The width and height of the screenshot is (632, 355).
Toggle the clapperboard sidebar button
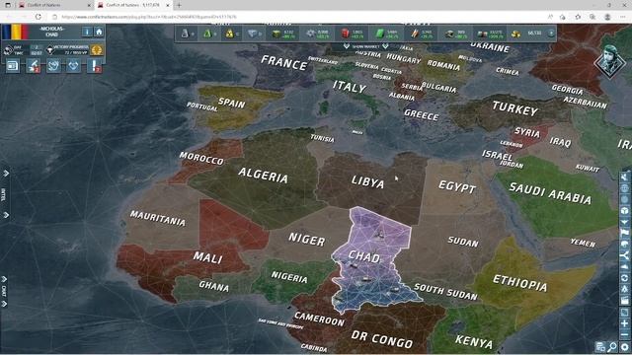point(624,300)
